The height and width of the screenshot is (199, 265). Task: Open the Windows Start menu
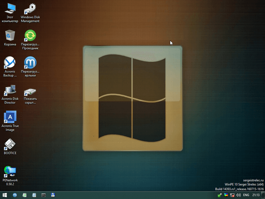pyautogui.click(x=5, y=195)
